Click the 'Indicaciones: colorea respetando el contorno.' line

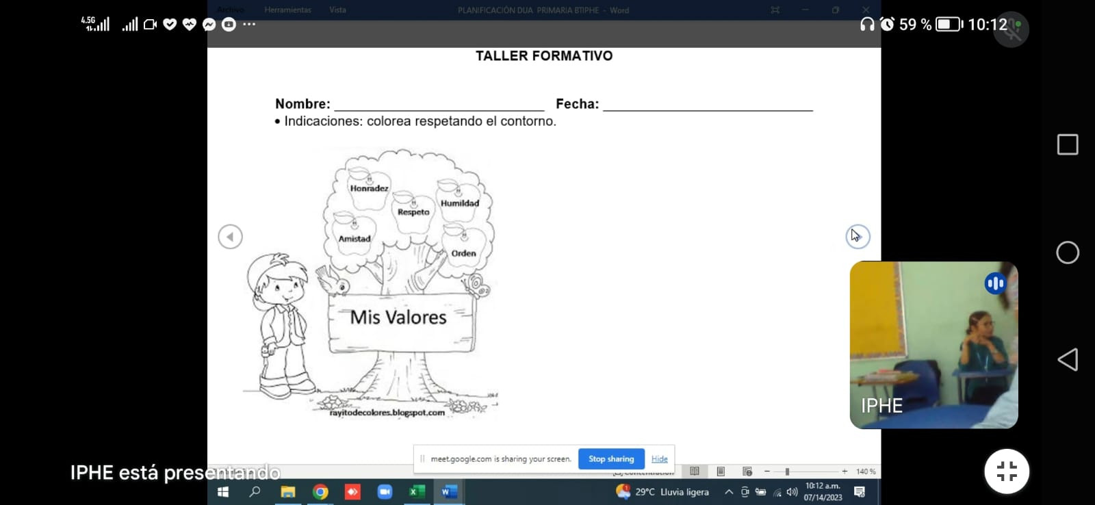[x=415, y=121]
